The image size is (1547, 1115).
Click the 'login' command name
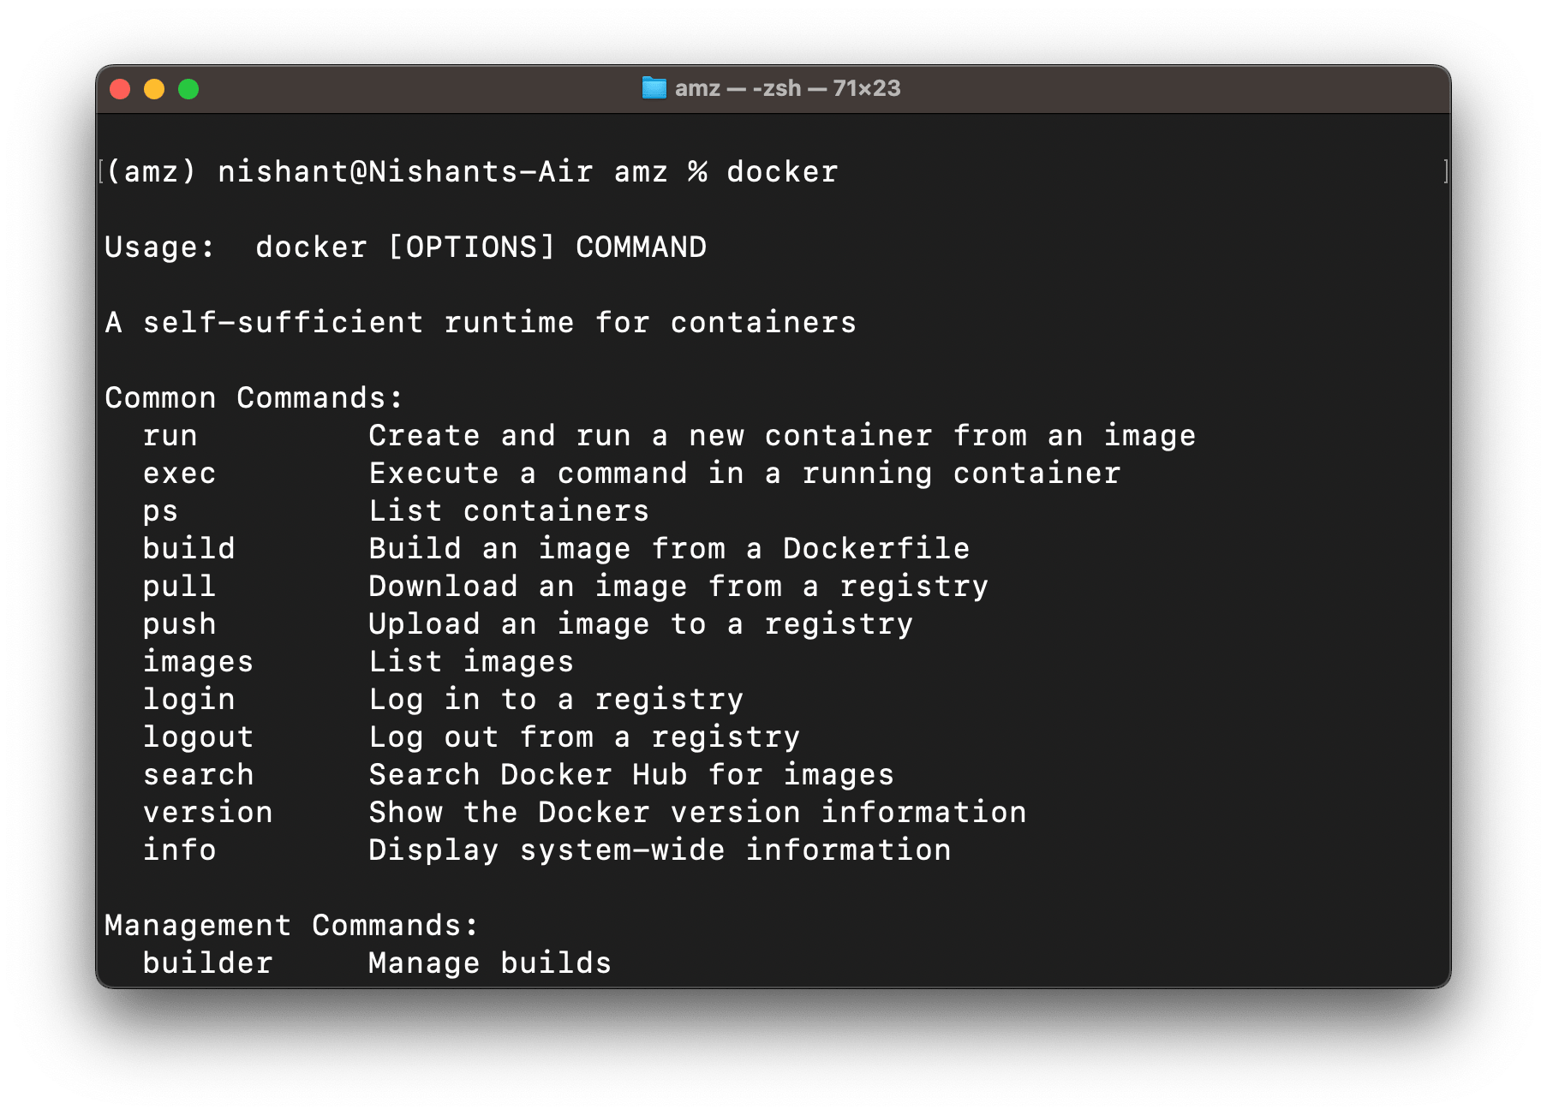pos(189,700)
